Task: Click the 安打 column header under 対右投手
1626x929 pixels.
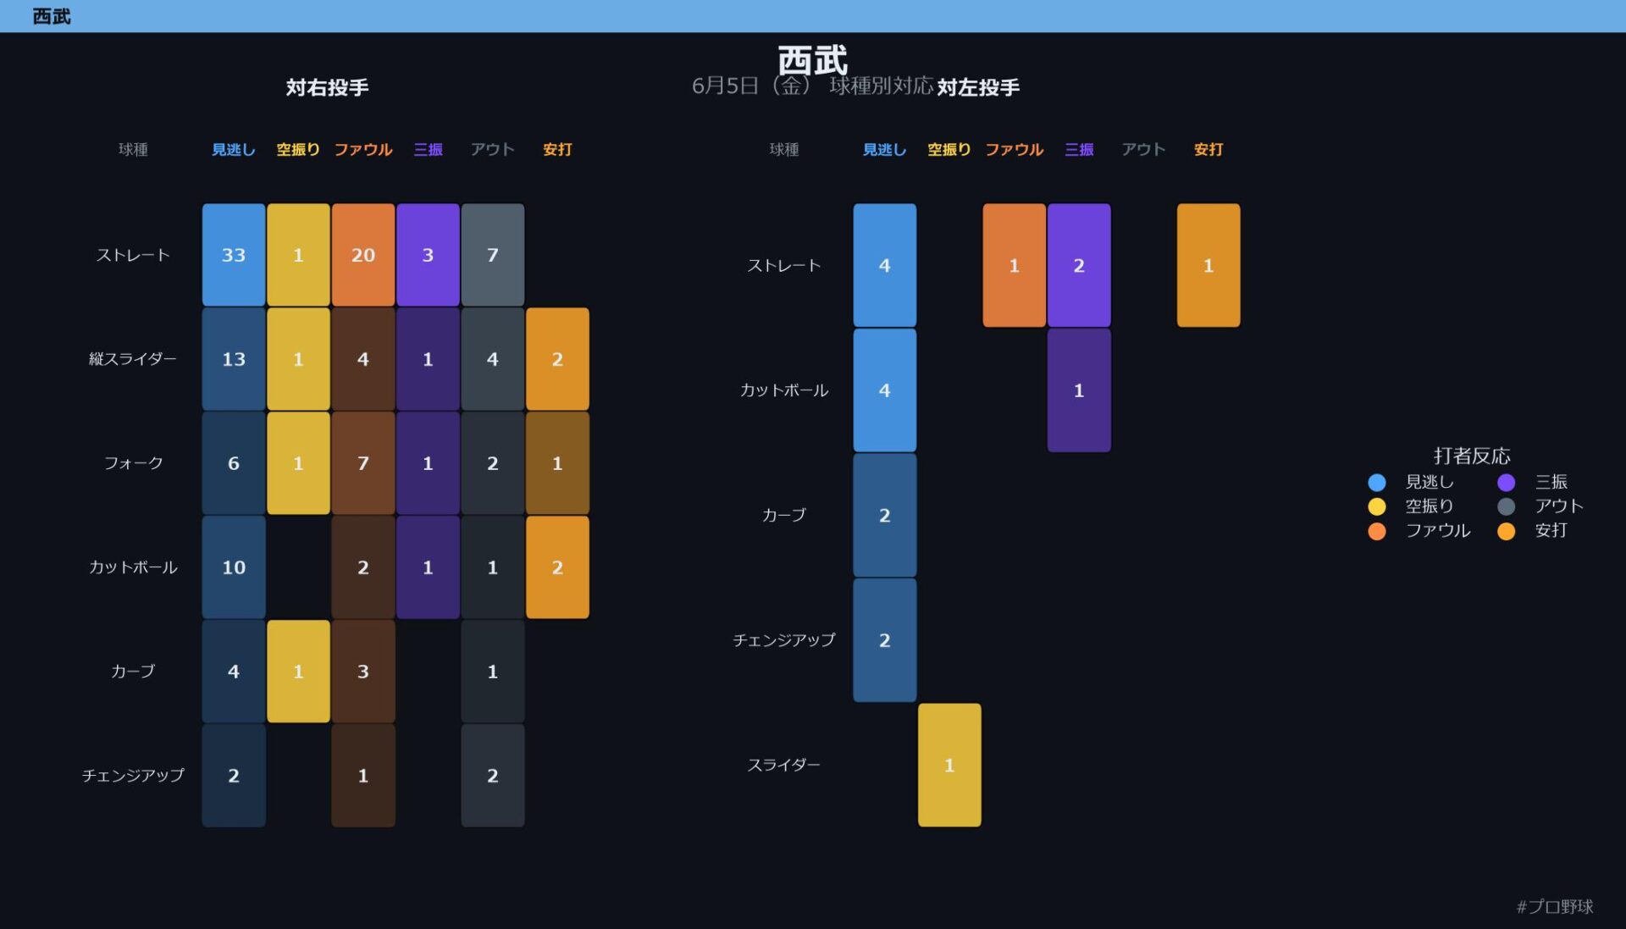Action: (557, 150)
